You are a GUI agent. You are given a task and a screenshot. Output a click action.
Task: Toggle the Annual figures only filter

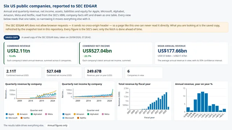coord(57,125)
